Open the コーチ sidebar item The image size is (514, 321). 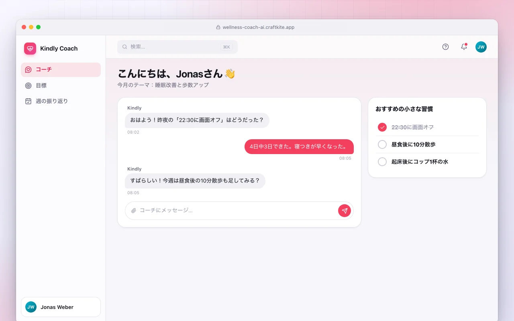pyautogui.click(x=61, y=70)
